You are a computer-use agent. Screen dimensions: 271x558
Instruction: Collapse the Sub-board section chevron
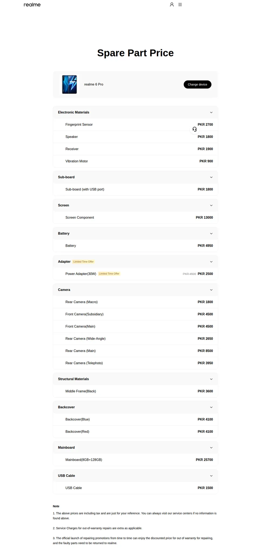(x=211, y=177)
